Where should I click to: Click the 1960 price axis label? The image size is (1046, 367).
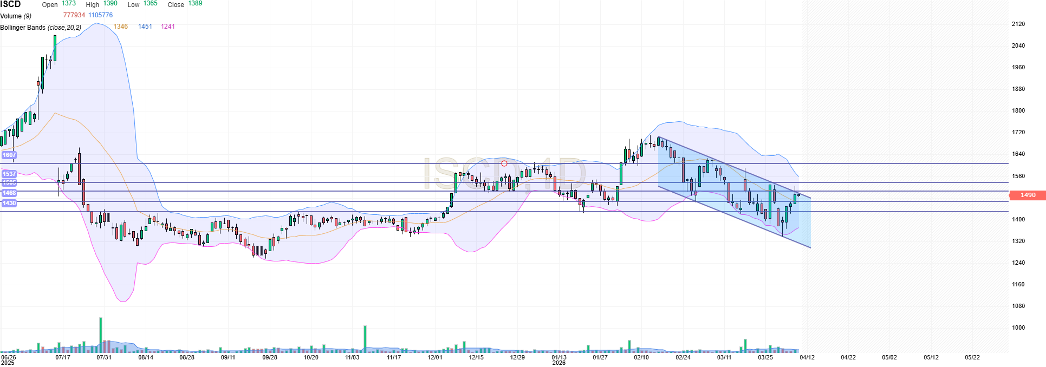[x=1018, y=67]
